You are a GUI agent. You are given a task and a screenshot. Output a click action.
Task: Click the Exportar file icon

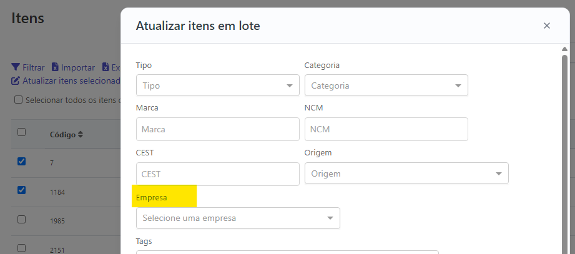106,67
